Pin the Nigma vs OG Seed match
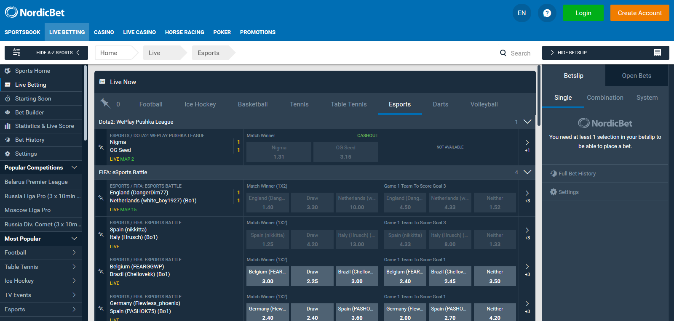 click(x=101, y=147)
